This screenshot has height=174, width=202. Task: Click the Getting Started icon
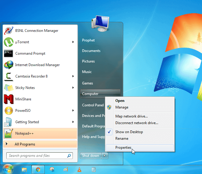coord(8,122)
